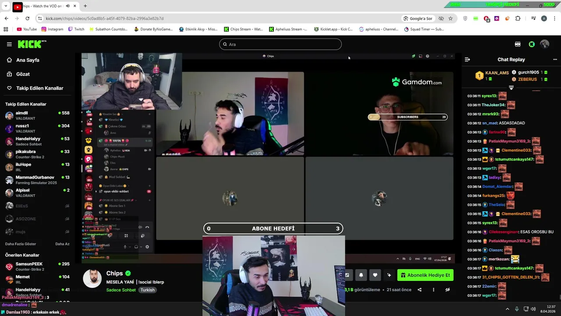Reload the page in browser

pos(27,18)
